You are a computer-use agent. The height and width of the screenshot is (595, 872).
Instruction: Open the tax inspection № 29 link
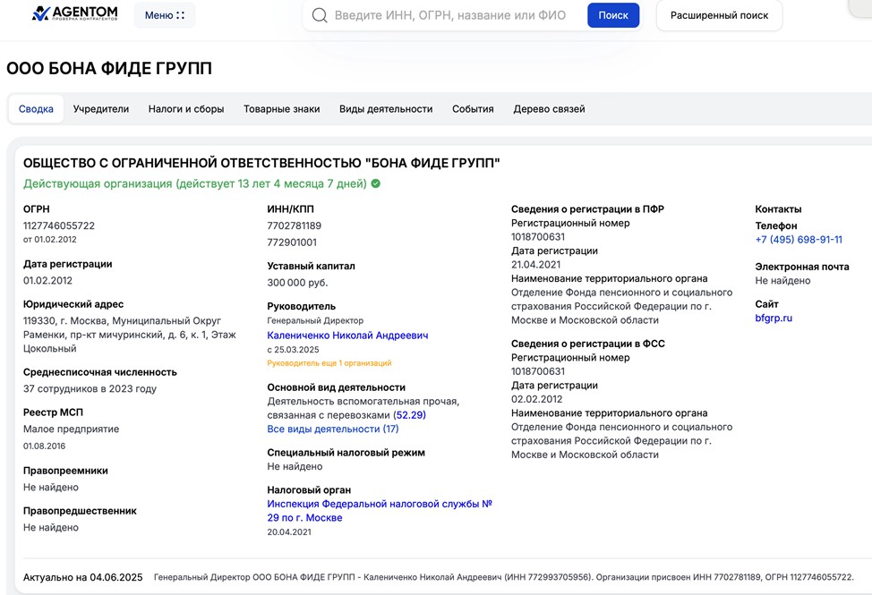point(380,511)
